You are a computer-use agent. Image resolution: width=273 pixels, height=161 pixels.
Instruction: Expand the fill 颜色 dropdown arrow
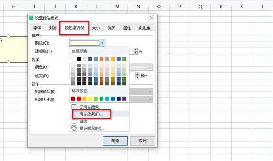pos(102,43)
